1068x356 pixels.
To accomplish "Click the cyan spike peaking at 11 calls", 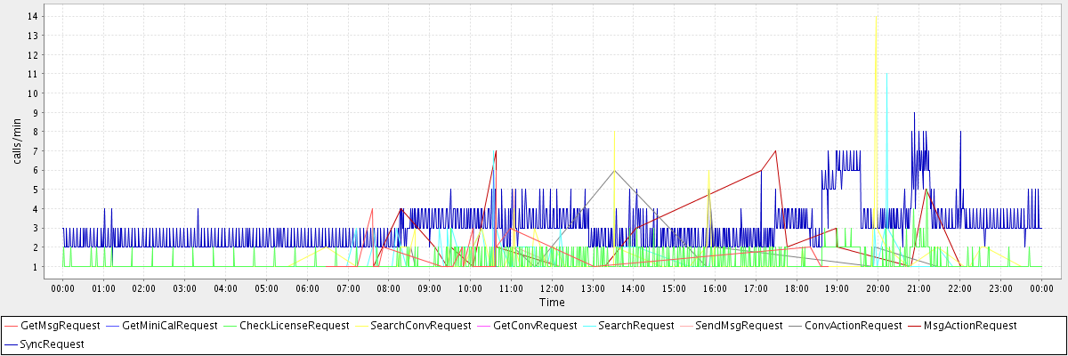I will click(886, 75).
